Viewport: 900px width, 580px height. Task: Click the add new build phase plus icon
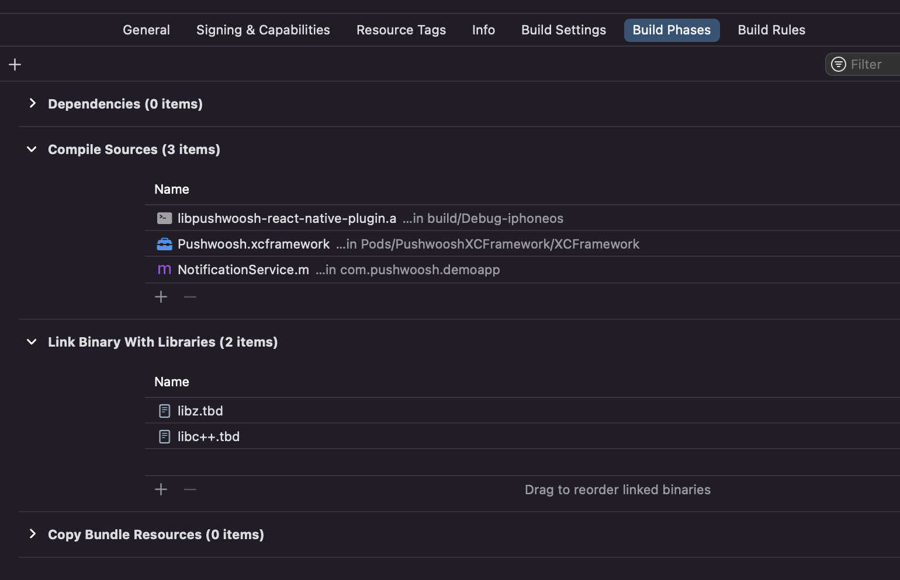pyautogui.click(x=15, y=64)
